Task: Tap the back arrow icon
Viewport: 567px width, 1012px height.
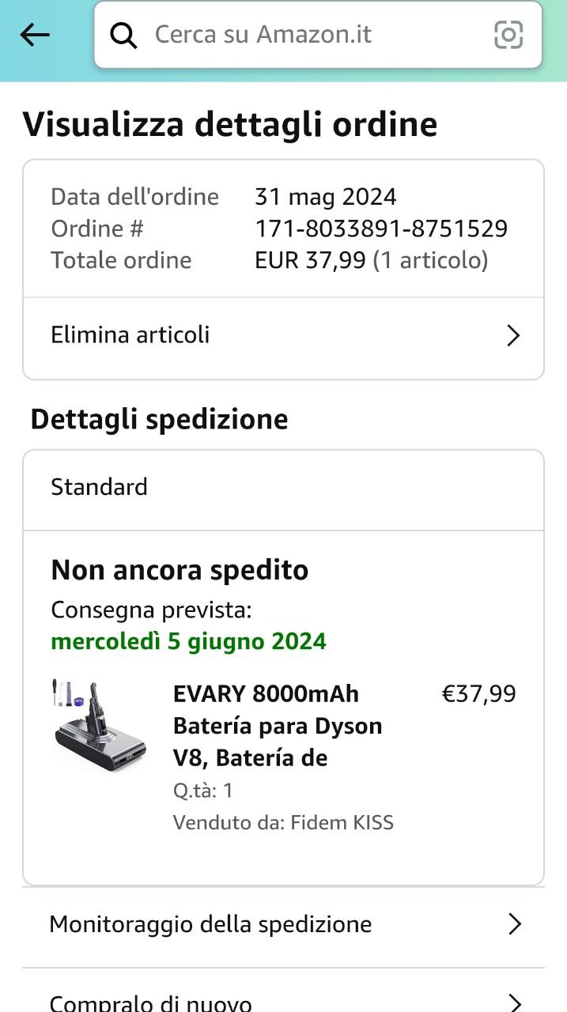Action: 35,34
